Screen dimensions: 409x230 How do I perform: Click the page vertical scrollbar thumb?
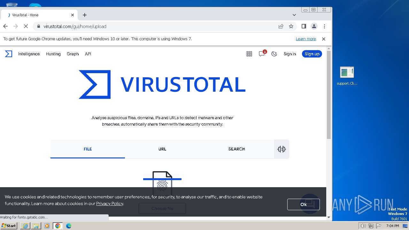329,95
